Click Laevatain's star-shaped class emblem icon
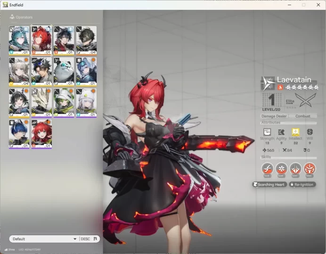Screen dimensions: 326x254 pyautogui.click(x=268, y=83)
